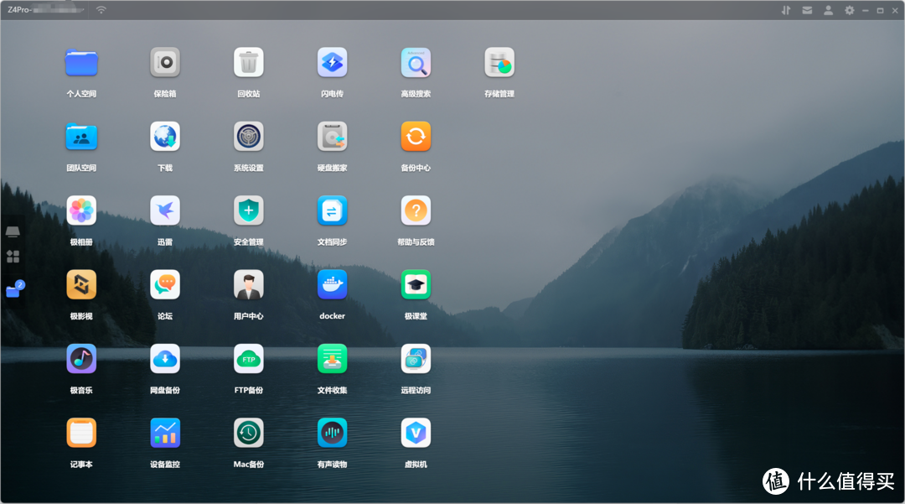Open the 个人空间 folder app
The height and width of the screenshot is (504, 905).
[x=81, y=63]
